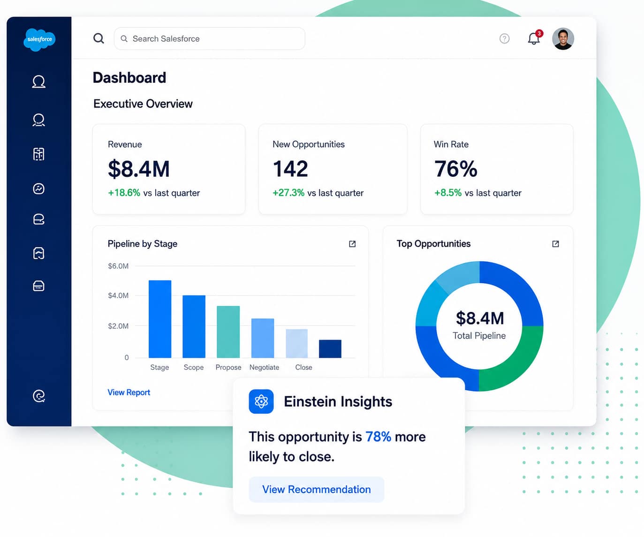Click the +27.3% opportunities change
This screenshot has height=537, width=644.
(288, 193)
